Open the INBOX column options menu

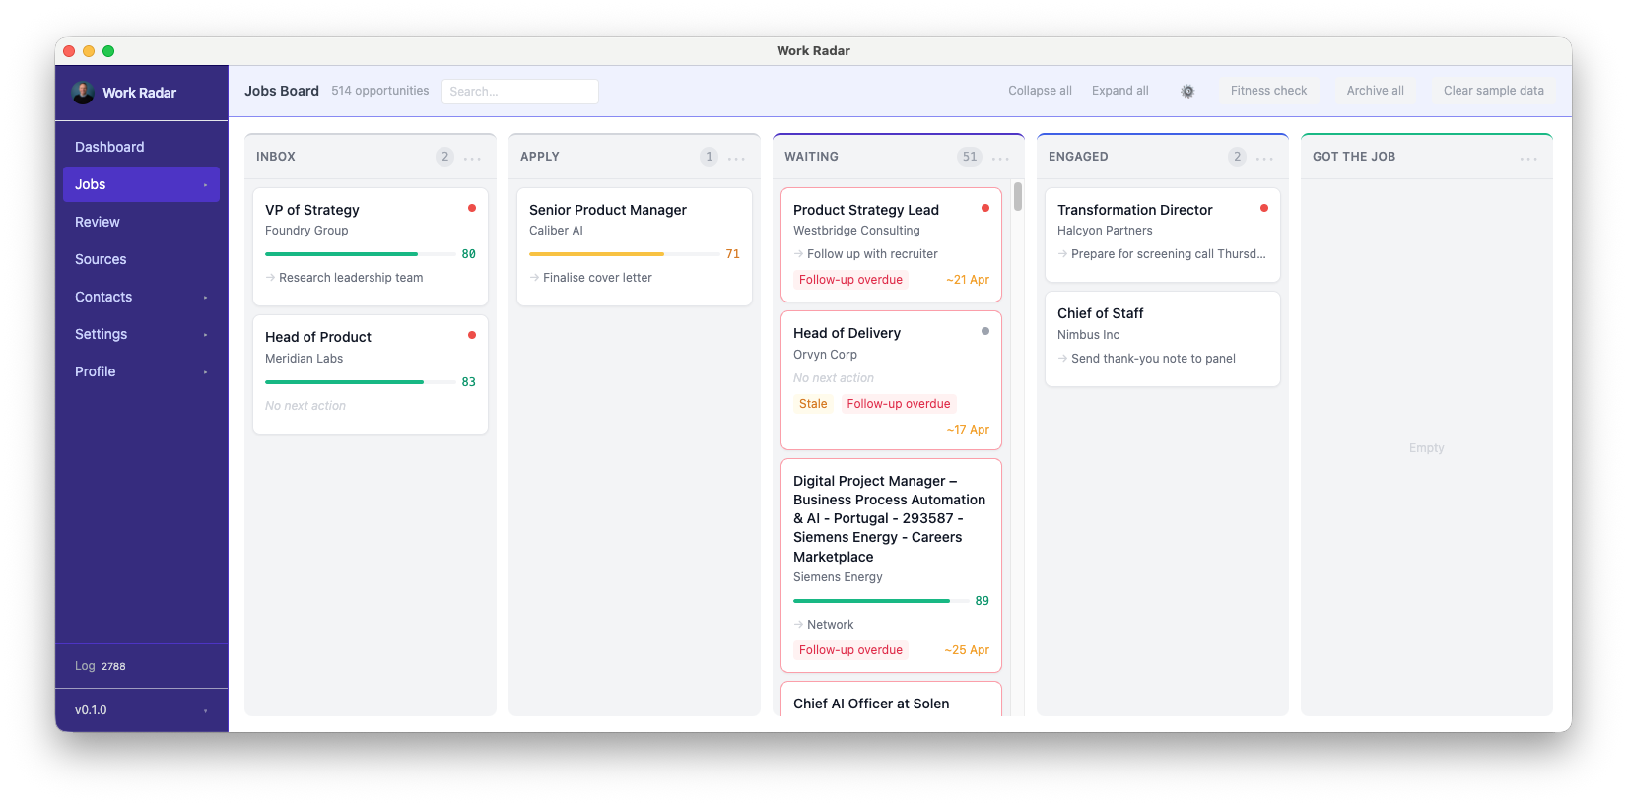[473, 158]
